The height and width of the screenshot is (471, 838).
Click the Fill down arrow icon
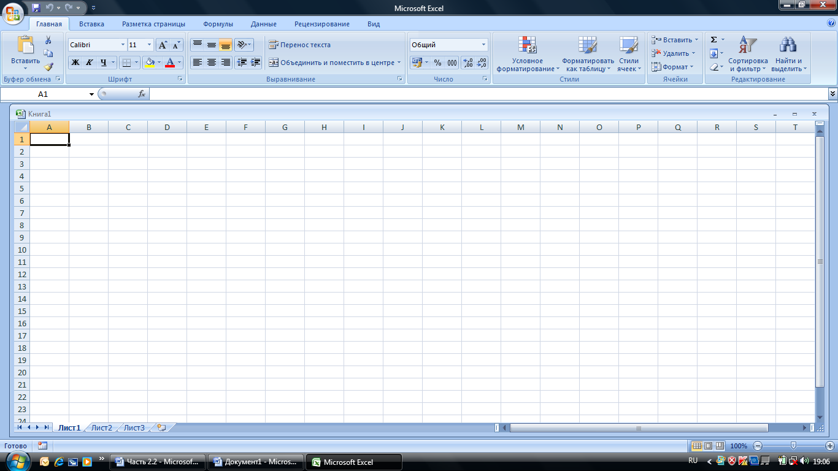point(713,53)
